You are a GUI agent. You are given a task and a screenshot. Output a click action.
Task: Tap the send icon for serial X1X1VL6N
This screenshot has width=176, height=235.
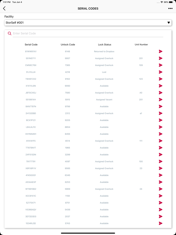click(x=160, y=86)
